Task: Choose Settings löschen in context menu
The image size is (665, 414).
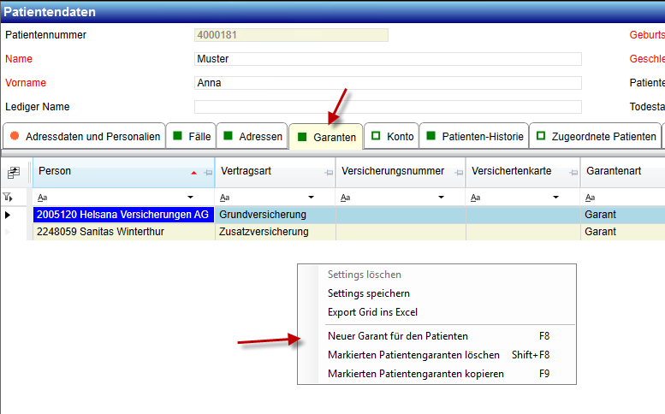Action: 436,275
